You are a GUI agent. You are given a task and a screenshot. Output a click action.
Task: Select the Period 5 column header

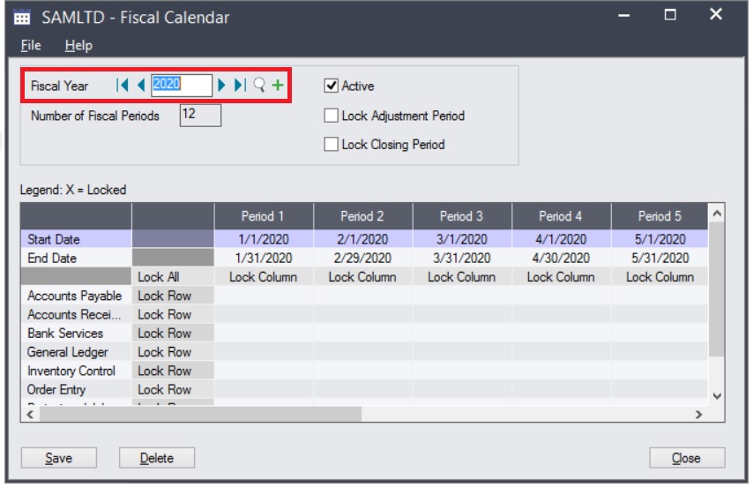tap(660, 216)
